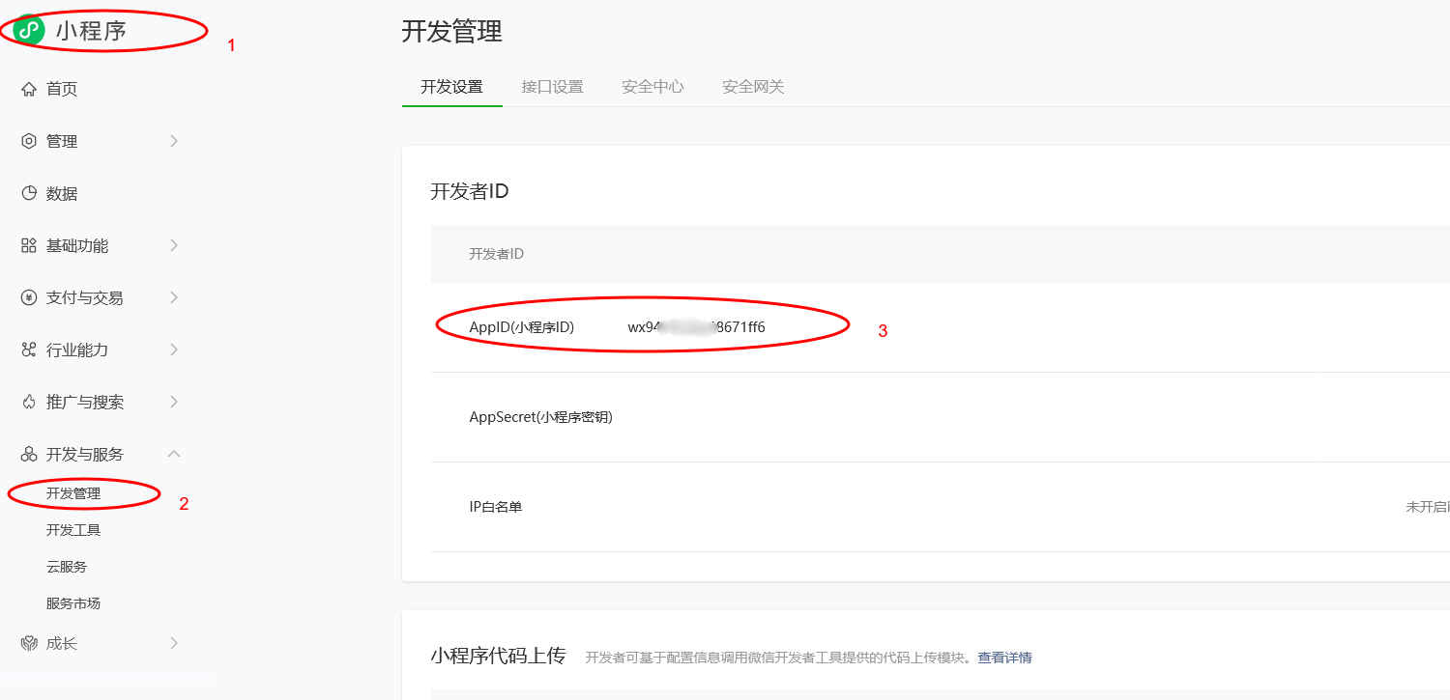Expand the 管理 menu chevron

pos(174,141)
